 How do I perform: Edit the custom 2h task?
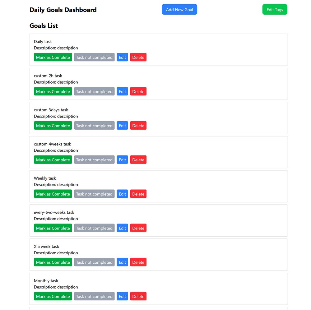click(x=122, y=91)
